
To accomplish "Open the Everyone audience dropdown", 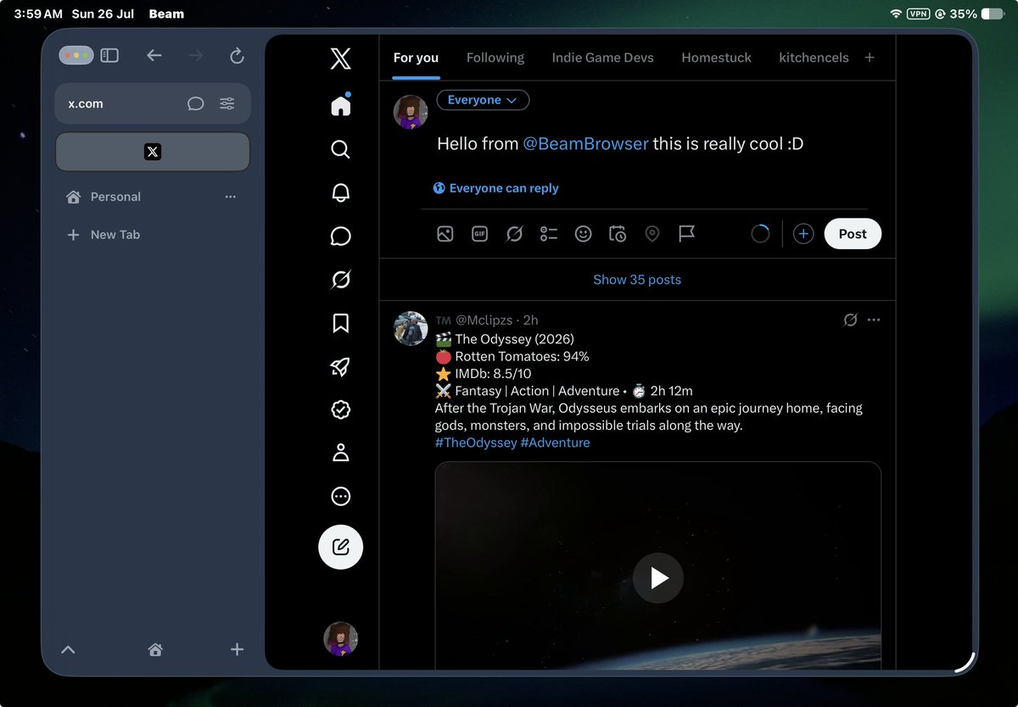I will pyautogui.click(x=483, y=100).
